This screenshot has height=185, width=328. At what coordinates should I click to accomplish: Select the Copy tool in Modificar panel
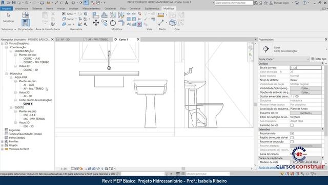coord(105,23)
